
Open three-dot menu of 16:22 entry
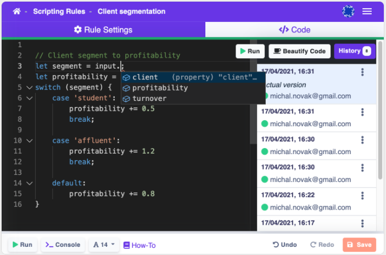[x=362, y=195]
